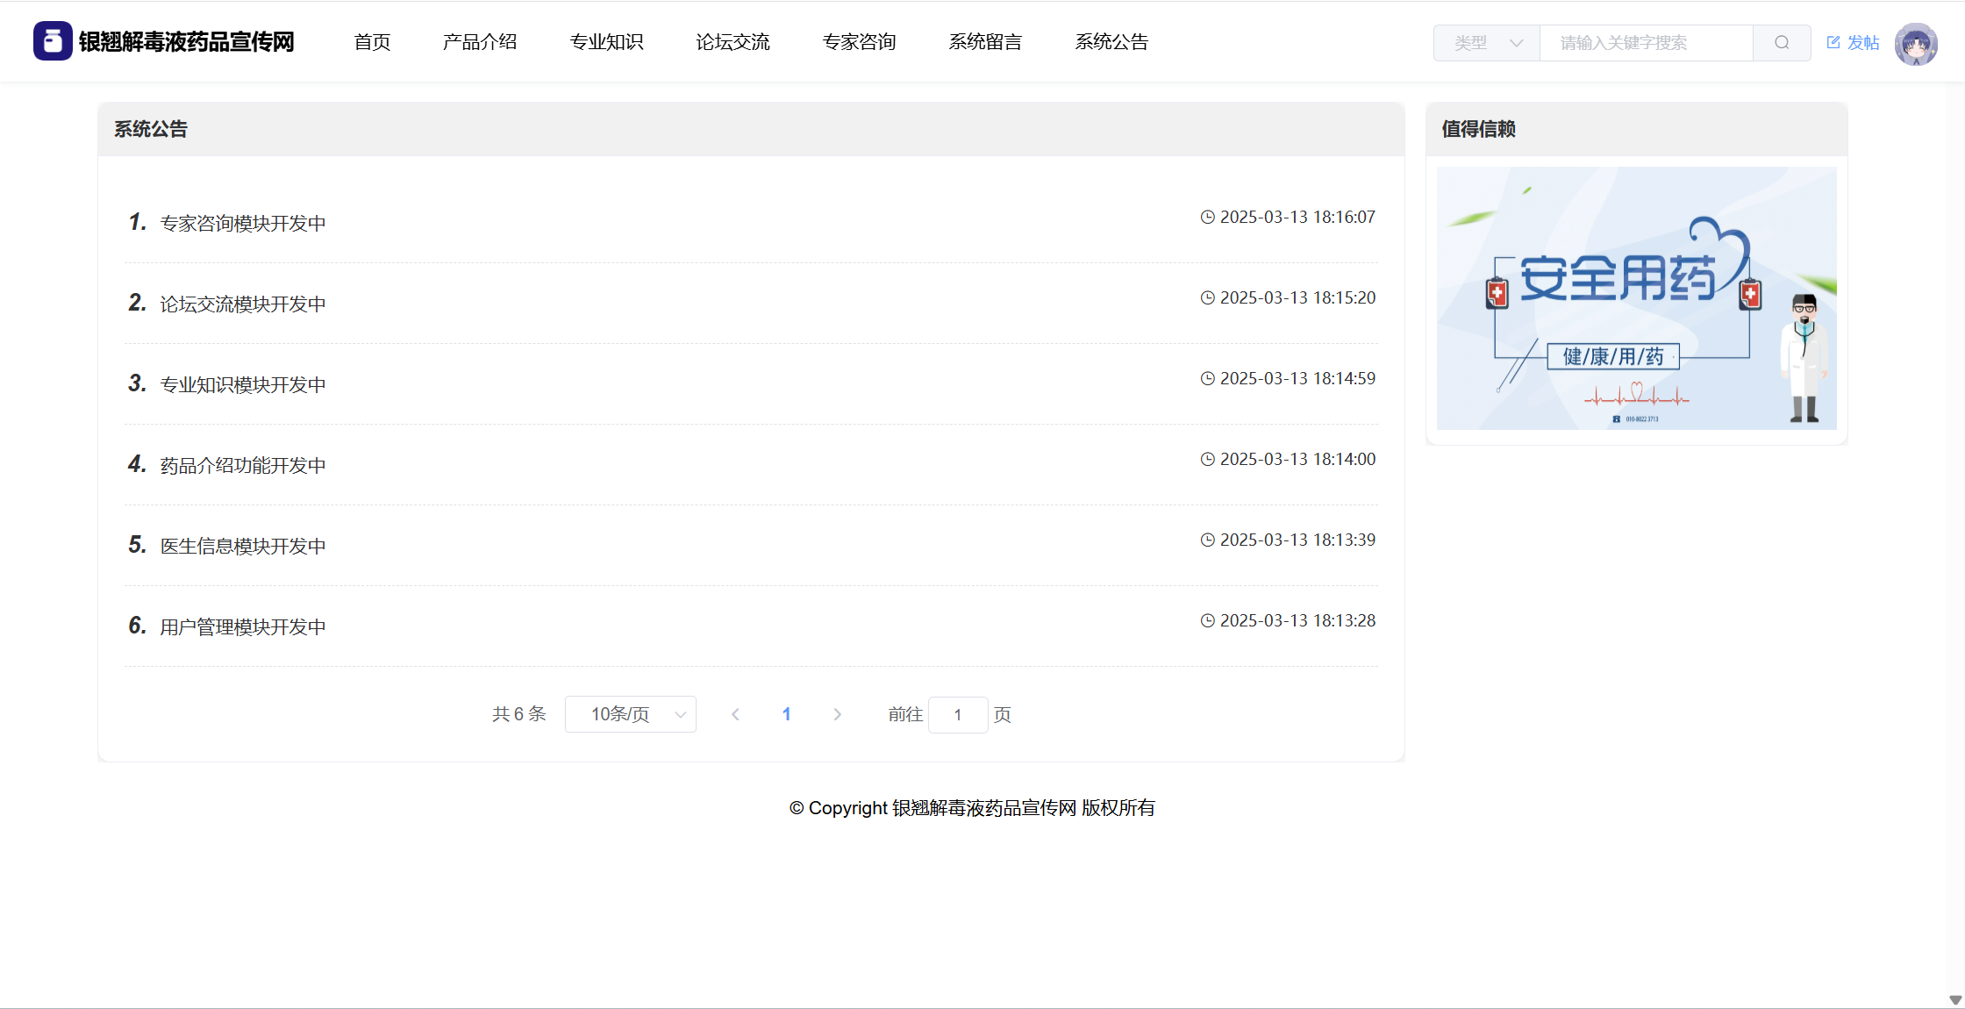This screenshot has width=1965, height=1009.
Task: Click the previous page arrow
Action: [x=735, y=714]
